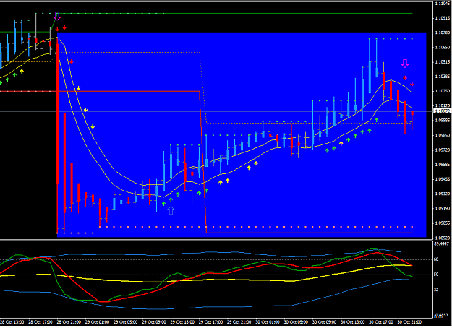Click the indicator level label 32
This screenshot has width=452, height=328.
pyautogui.click(x=436, y=290)
